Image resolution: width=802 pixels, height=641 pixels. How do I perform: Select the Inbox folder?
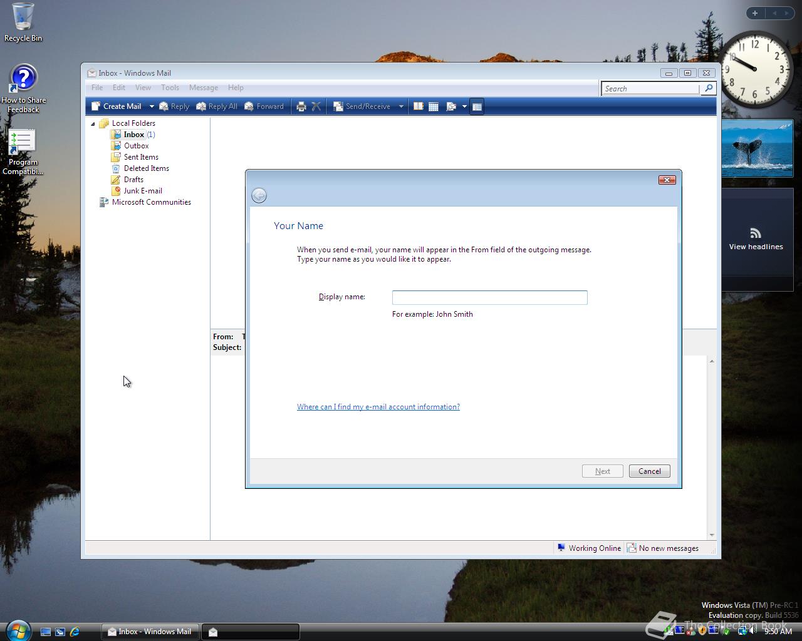[x=133, y=135]
